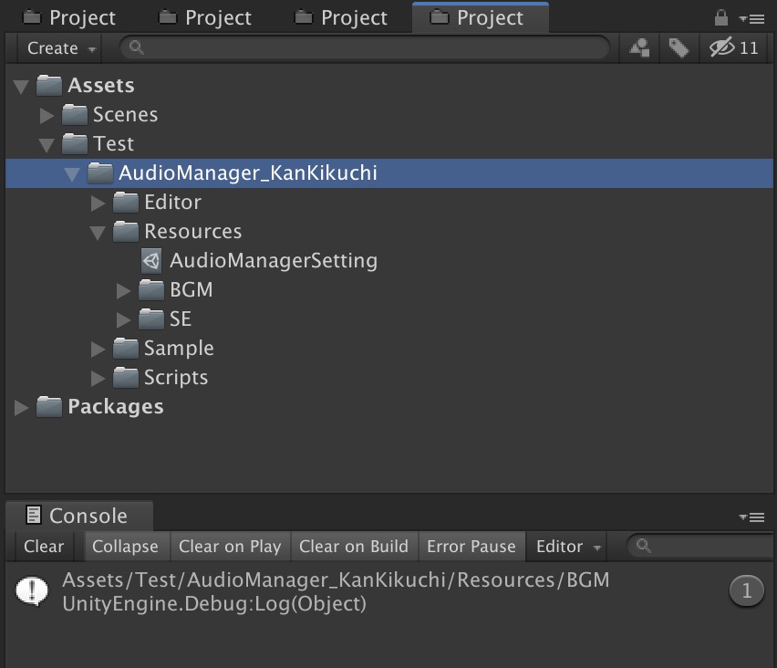
Task: Toggle Clear on Play option
Action: [230, 547]
